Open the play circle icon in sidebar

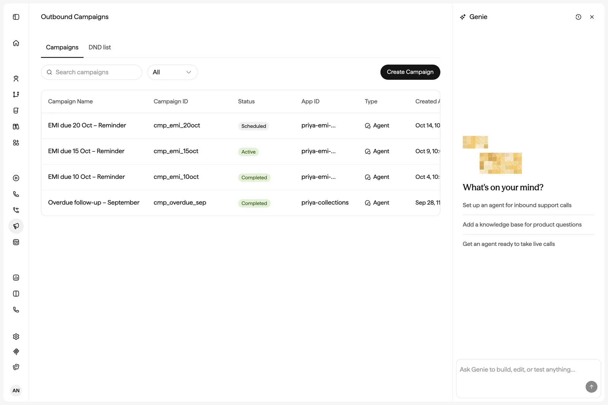tap(16, 178)
